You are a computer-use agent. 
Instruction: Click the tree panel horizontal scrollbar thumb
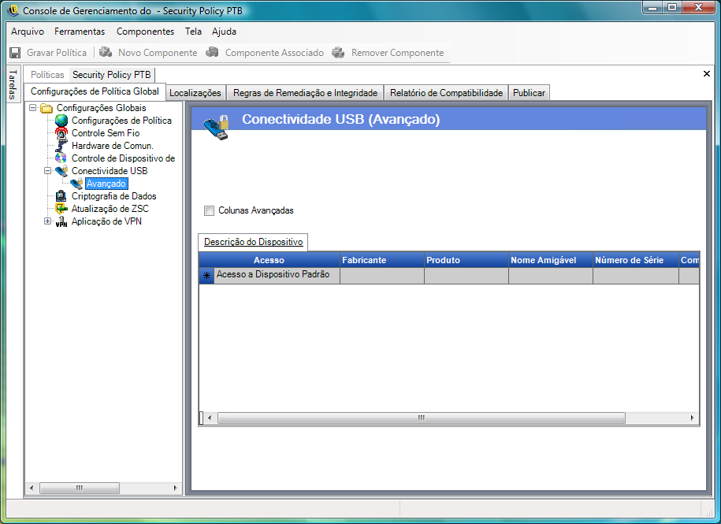(80, 488)
